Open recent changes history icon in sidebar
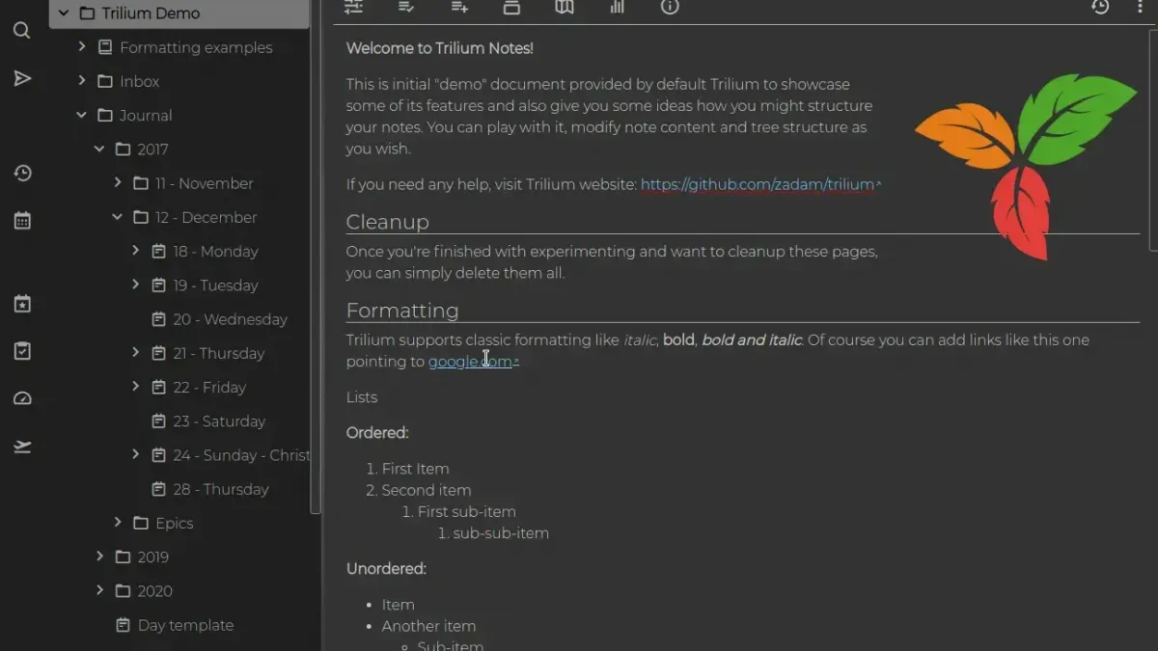This screenshot has height=651, width=1158. (22, 174)
